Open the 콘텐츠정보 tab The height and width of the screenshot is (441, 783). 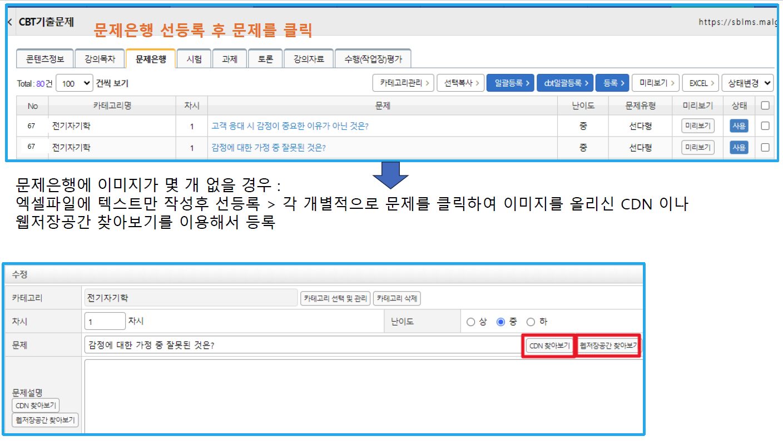pos(45,59)
